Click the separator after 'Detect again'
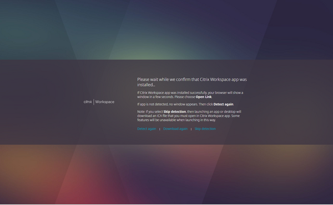333x205 pixels. click(x=159, y=129)
